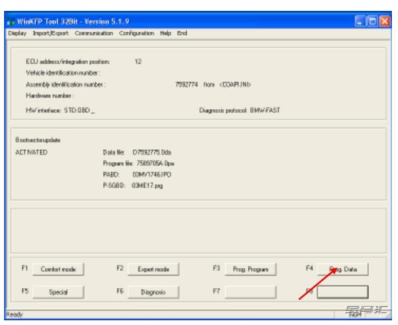Viewport: 398px width, 325px height.
Task: Click the Comfort mode button
Action: [58, 269]
